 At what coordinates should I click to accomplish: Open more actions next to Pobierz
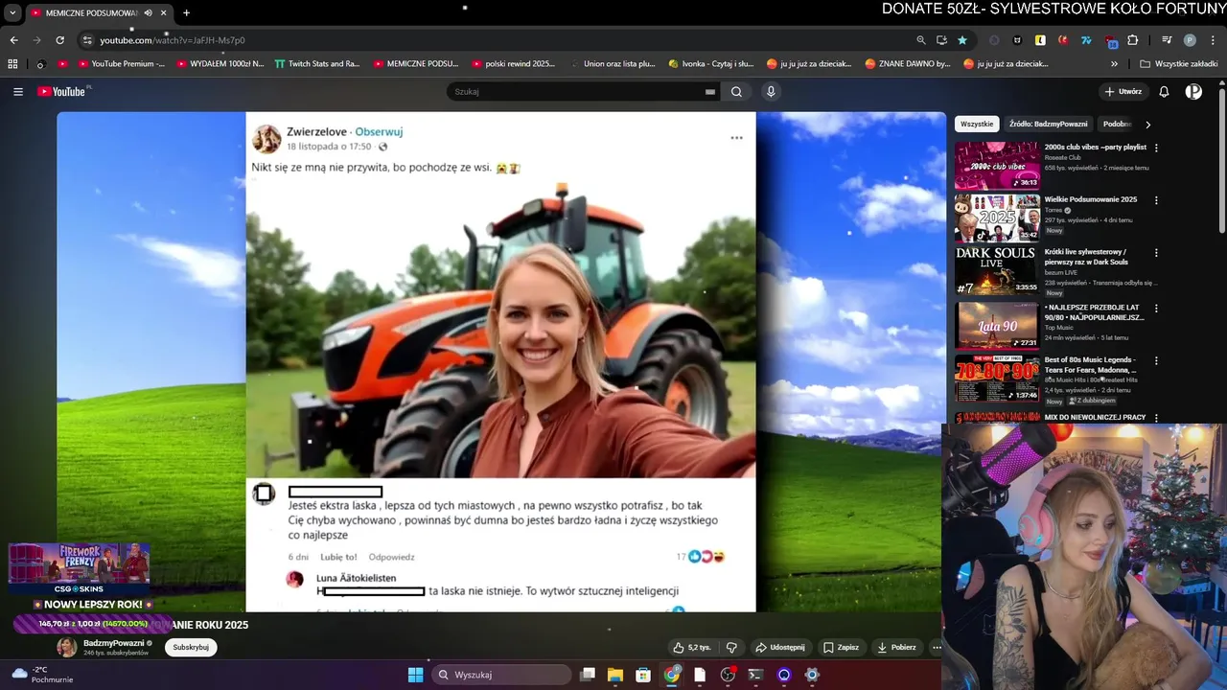937,647
